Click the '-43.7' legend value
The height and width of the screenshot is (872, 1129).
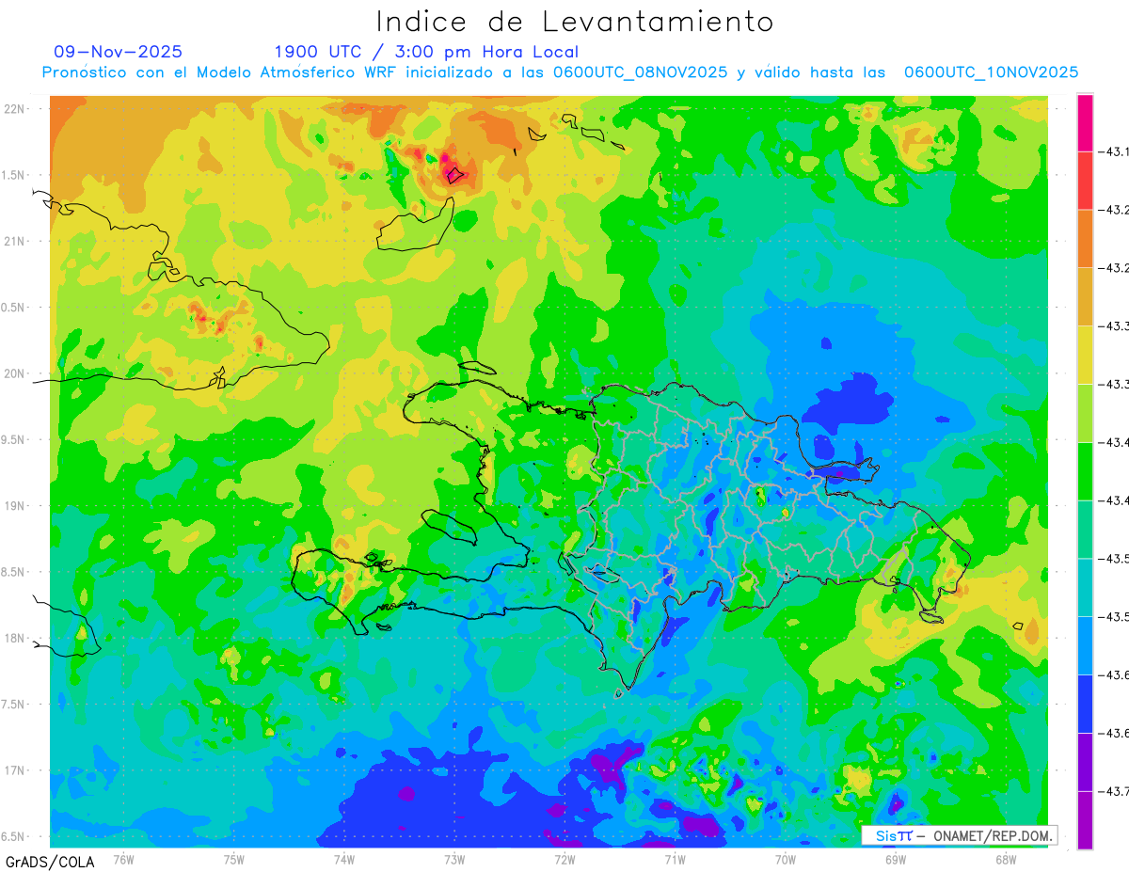click(x=1113, y=791)
